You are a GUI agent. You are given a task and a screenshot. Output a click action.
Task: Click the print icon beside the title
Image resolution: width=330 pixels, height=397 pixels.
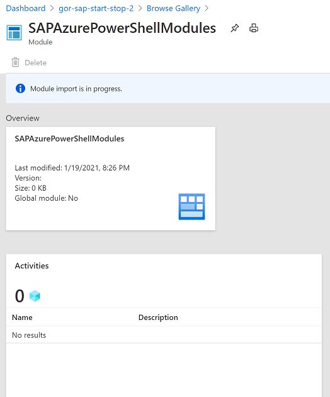(x=254, y=28)
